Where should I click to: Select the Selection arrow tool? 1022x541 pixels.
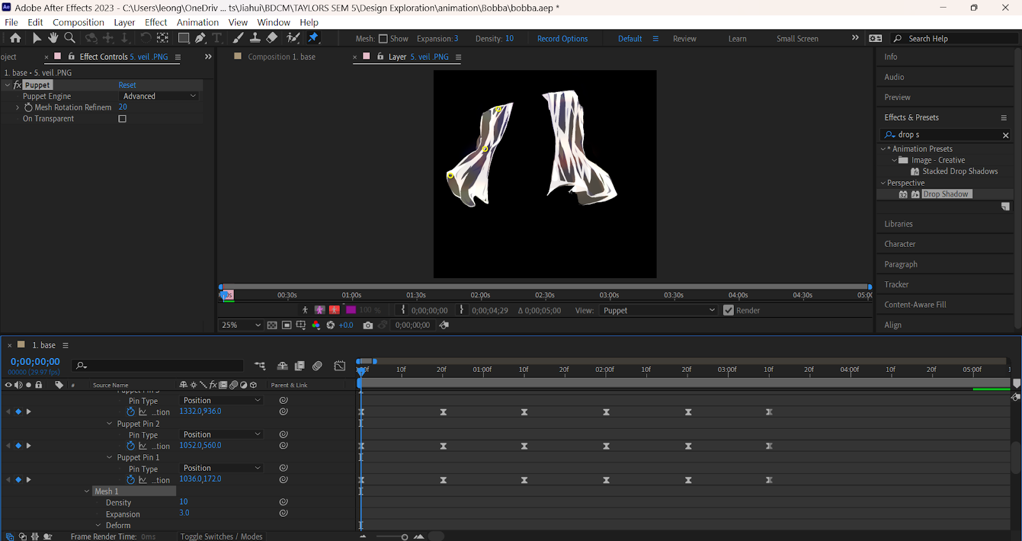37,38
